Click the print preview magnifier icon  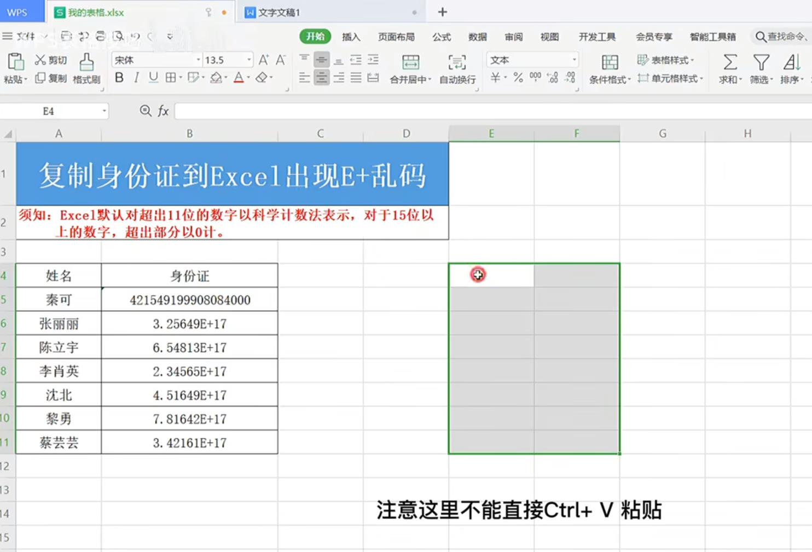tap(118, 36)
